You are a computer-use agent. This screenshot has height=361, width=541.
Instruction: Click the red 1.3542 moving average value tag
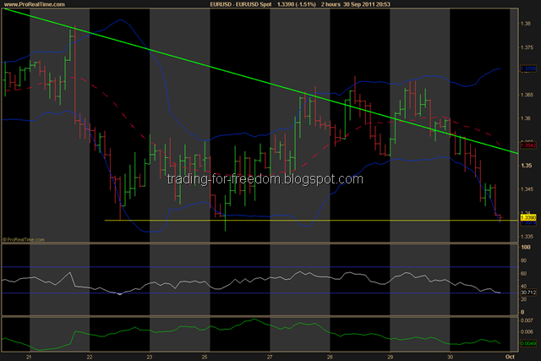pyautogui.click(x=527, y=145)
